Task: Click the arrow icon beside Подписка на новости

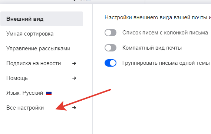Action: [x=74, y=63]
